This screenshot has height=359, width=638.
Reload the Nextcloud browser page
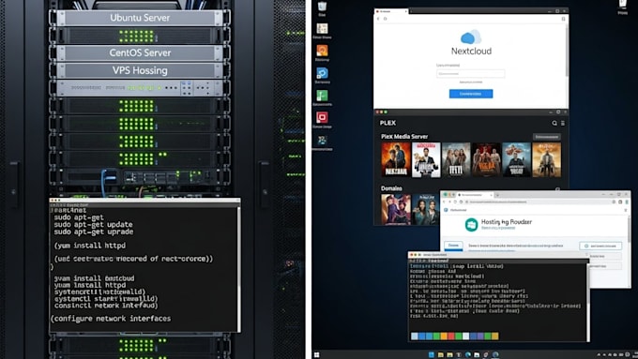click(x=385, y=19)
